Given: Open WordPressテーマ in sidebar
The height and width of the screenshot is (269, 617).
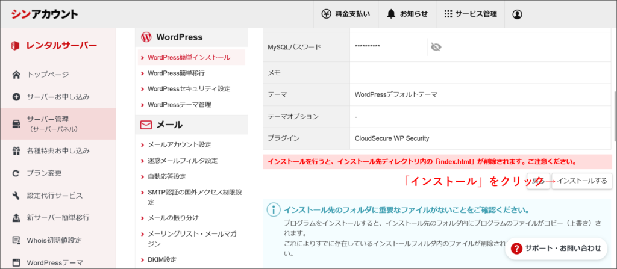Looking at the screenshot, I should click(55, 262).
